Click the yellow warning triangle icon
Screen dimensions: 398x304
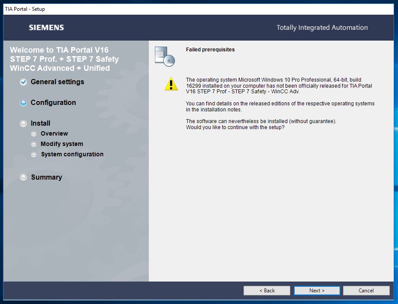click(x=171, y=84)
